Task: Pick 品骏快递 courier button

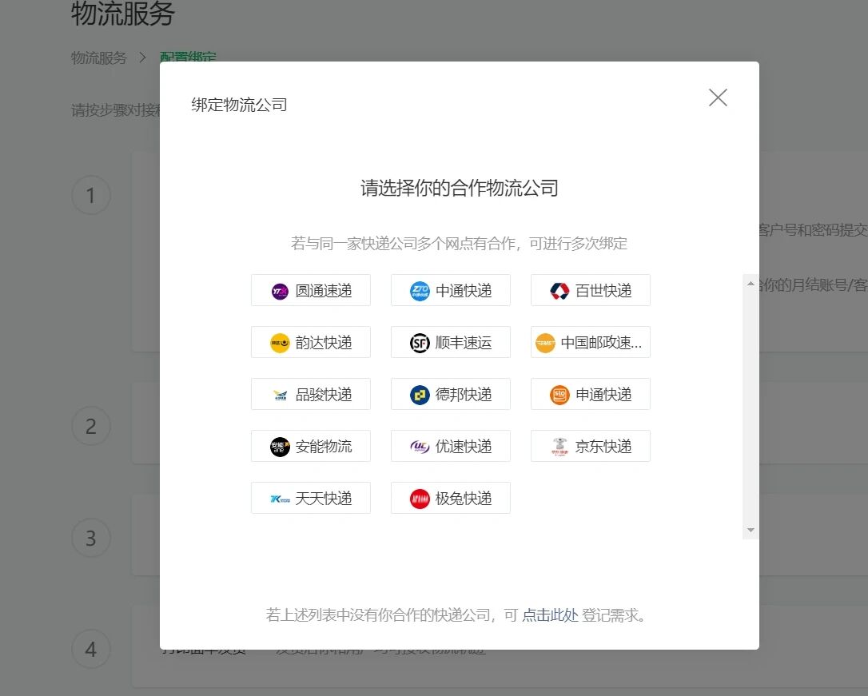Action: click(311, 394)
